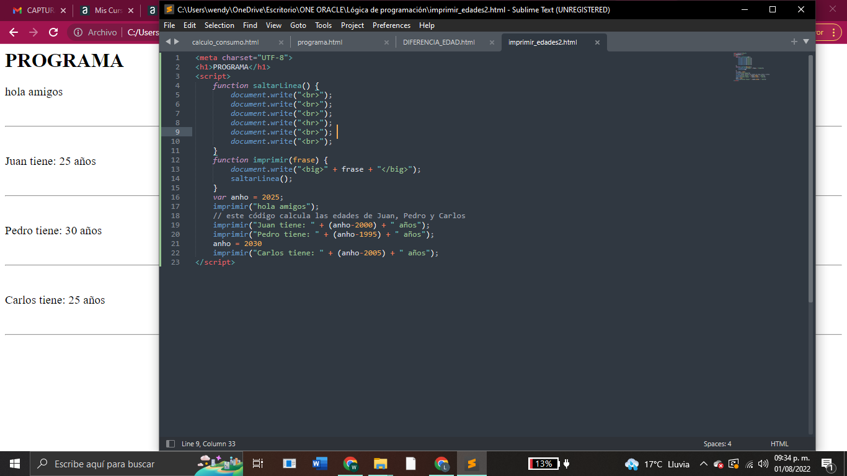The height and width of the screenshot is (476, 847).
Task: Click browser back arrow button
Action: 14,32
